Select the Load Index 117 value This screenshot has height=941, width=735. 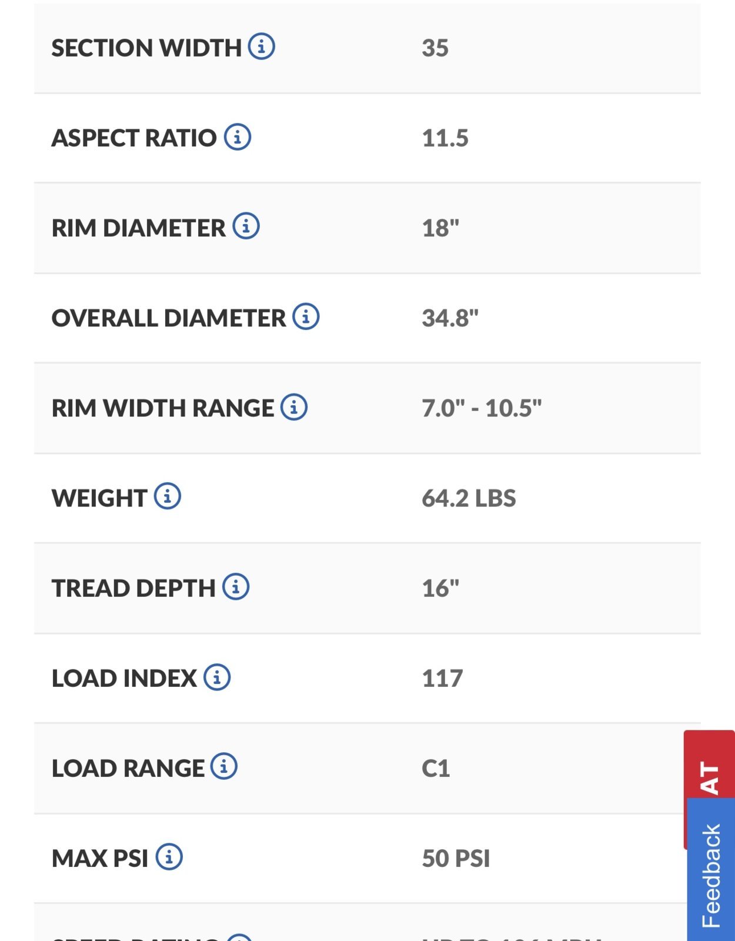click(442, 679)
